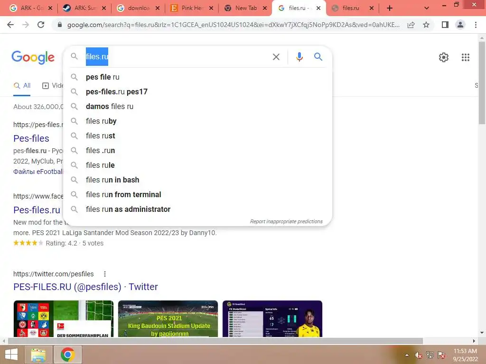This screenshot has height=364, width=486.
Task: Open a new browser tab
Action: (390, 9)
